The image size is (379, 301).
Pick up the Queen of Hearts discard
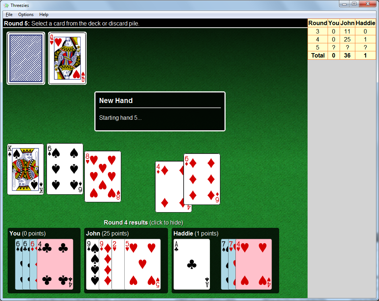pyautogui.click(x=67, y=58)
